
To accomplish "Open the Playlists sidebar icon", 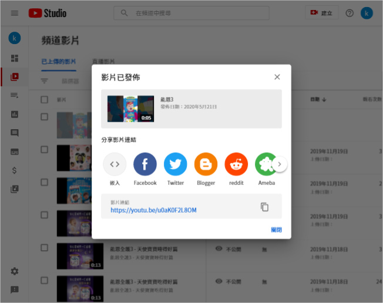I will (x=15, y=95).
